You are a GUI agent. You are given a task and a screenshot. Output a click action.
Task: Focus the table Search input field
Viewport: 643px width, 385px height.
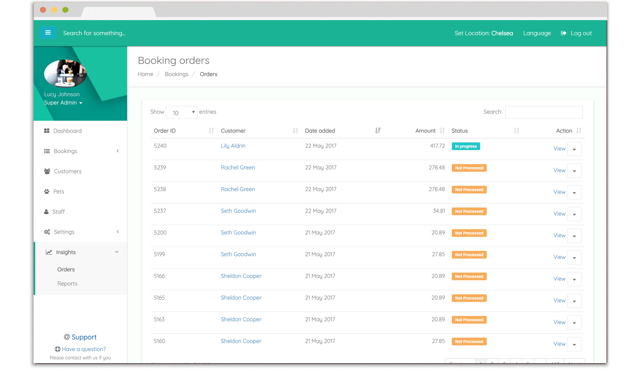coord(544,112)
